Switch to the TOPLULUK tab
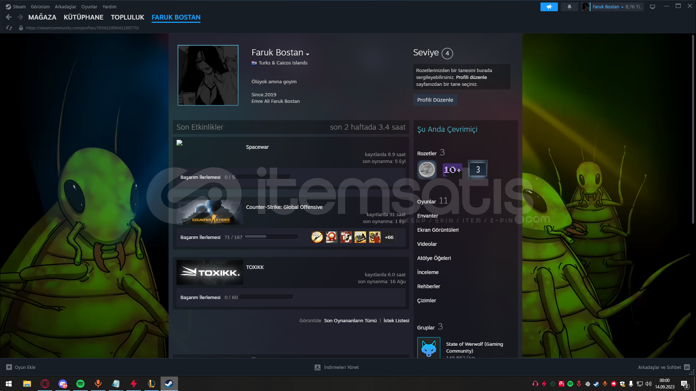696x391 pixels. (x=127, y=17)
